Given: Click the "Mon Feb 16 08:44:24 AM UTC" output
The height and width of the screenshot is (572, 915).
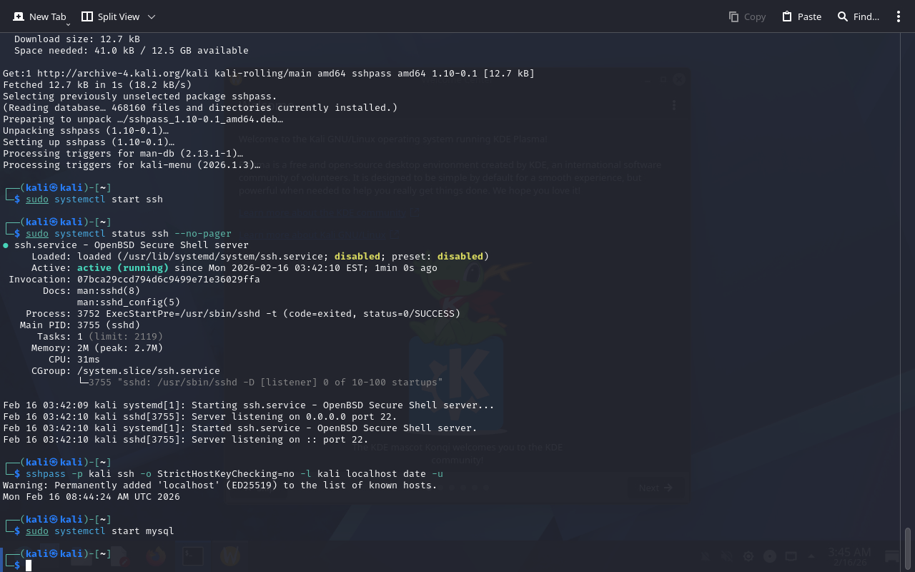Looking at the screenshot, I should point(91,497).
